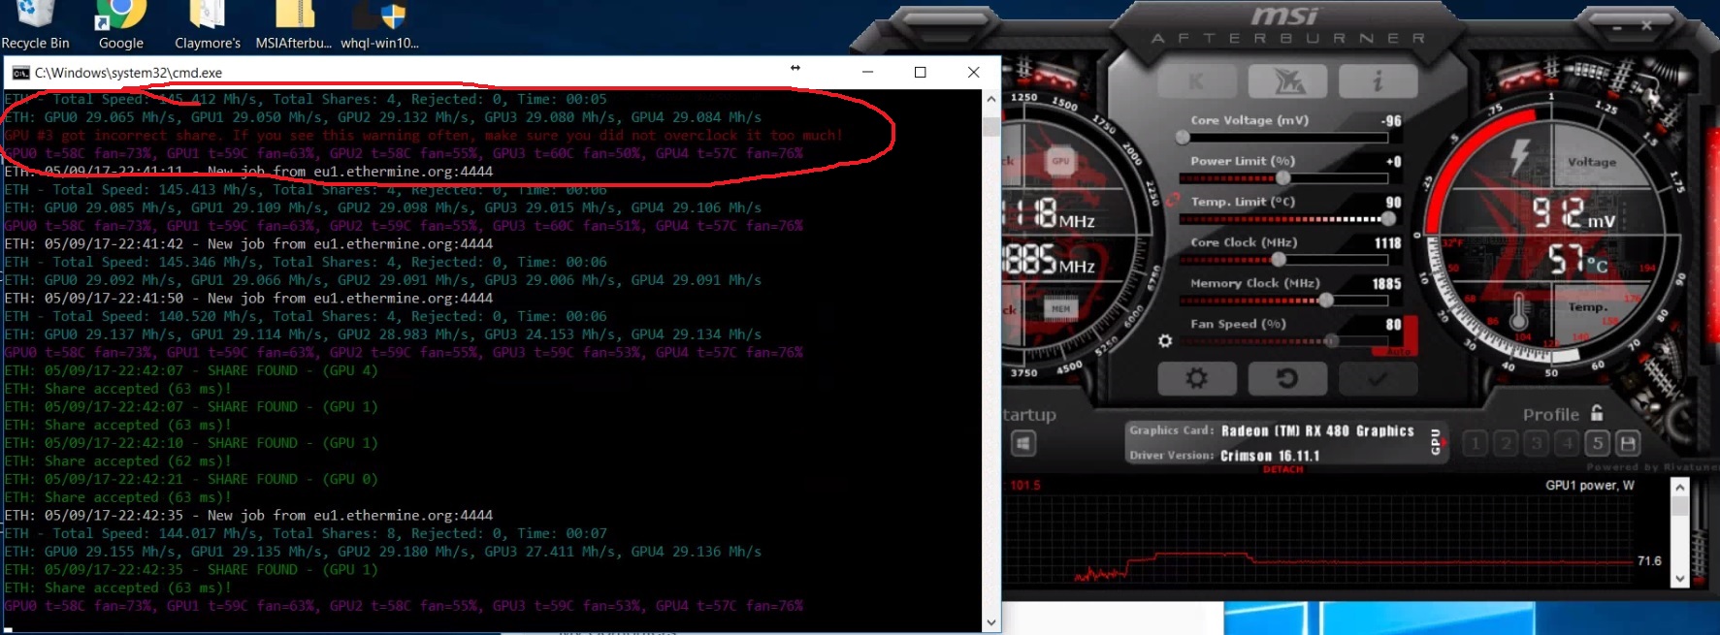Minimize the cmd.exe window
This screenshot has height=635, width=1720.
pyautogui.click(x=867, y=72)
